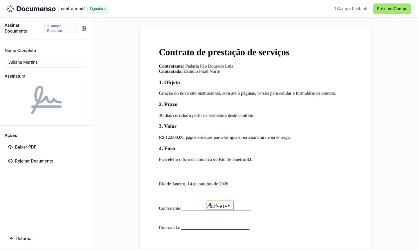Click the 1. Objeto heading

point(169,82)
